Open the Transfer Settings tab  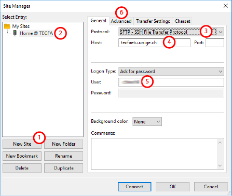click(153, 21)
